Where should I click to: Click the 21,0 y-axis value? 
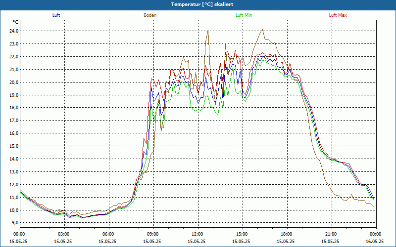(x=14, y=70)
